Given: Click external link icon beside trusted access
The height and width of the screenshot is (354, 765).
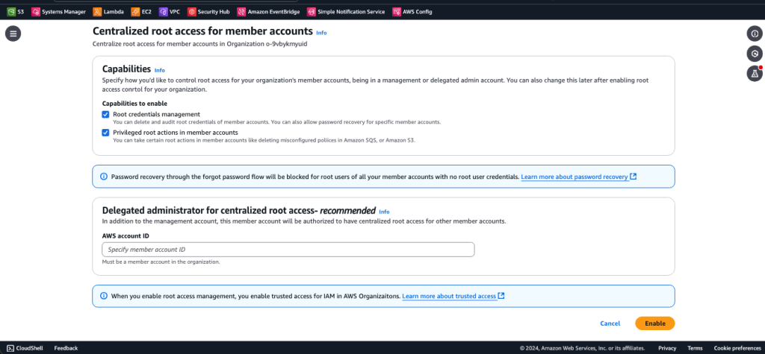Looking at the screenshot, I should pyautogui.click(x=501, y=296).
